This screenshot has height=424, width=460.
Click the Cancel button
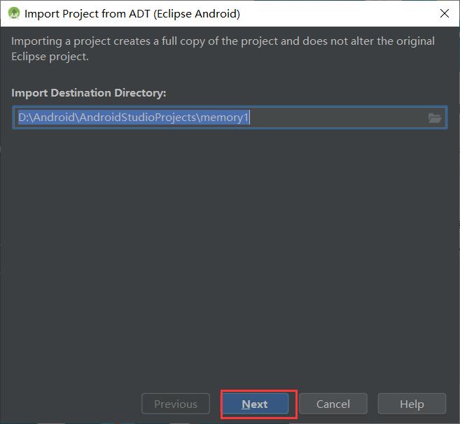(x=333, y=404)
